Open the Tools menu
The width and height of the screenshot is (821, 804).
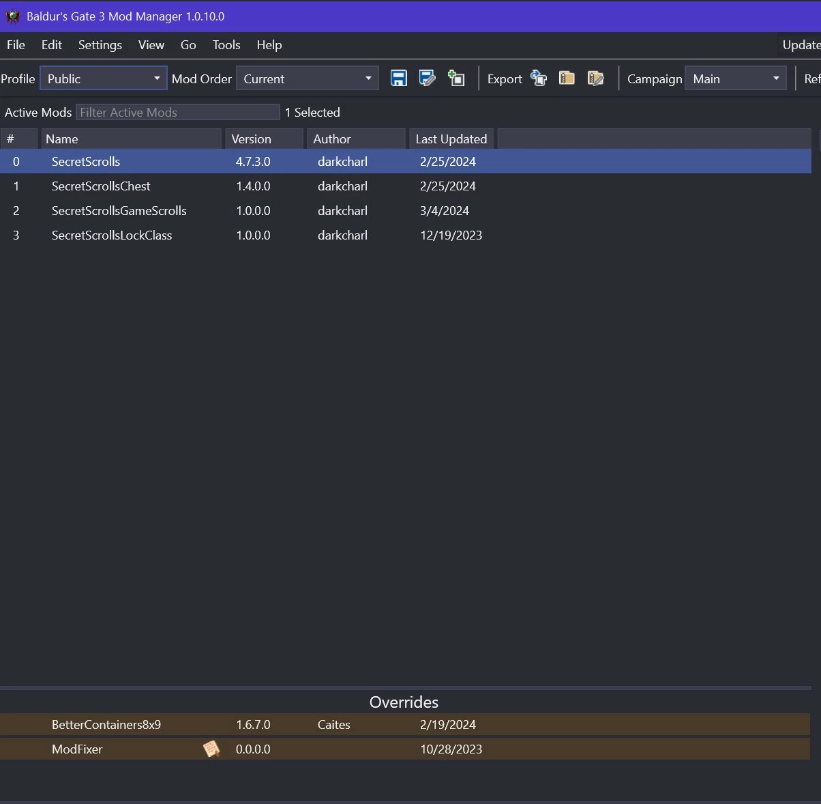click(x=226, y=45)
